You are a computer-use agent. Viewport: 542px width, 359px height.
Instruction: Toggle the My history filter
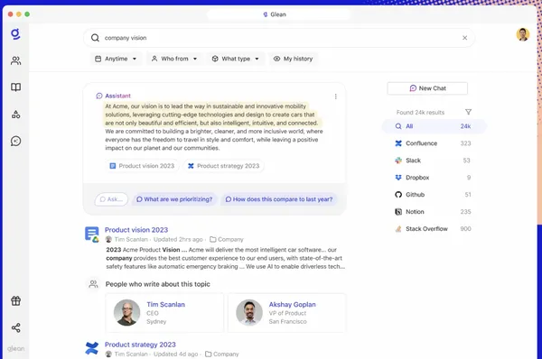pyautogui.click(x=293, y=59)
